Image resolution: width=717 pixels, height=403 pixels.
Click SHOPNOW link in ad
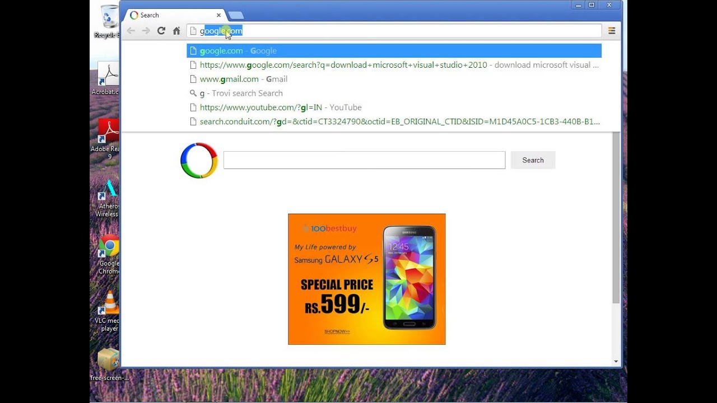click(x=337, y=331)
